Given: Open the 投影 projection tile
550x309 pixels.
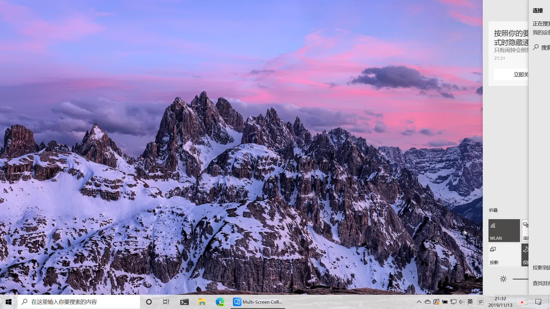Looking at the screenshot, I should [x=504, y=255].
